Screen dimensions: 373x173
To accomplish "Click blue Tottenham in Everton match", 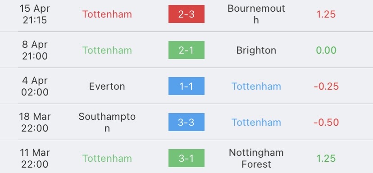I will point(256,86).
